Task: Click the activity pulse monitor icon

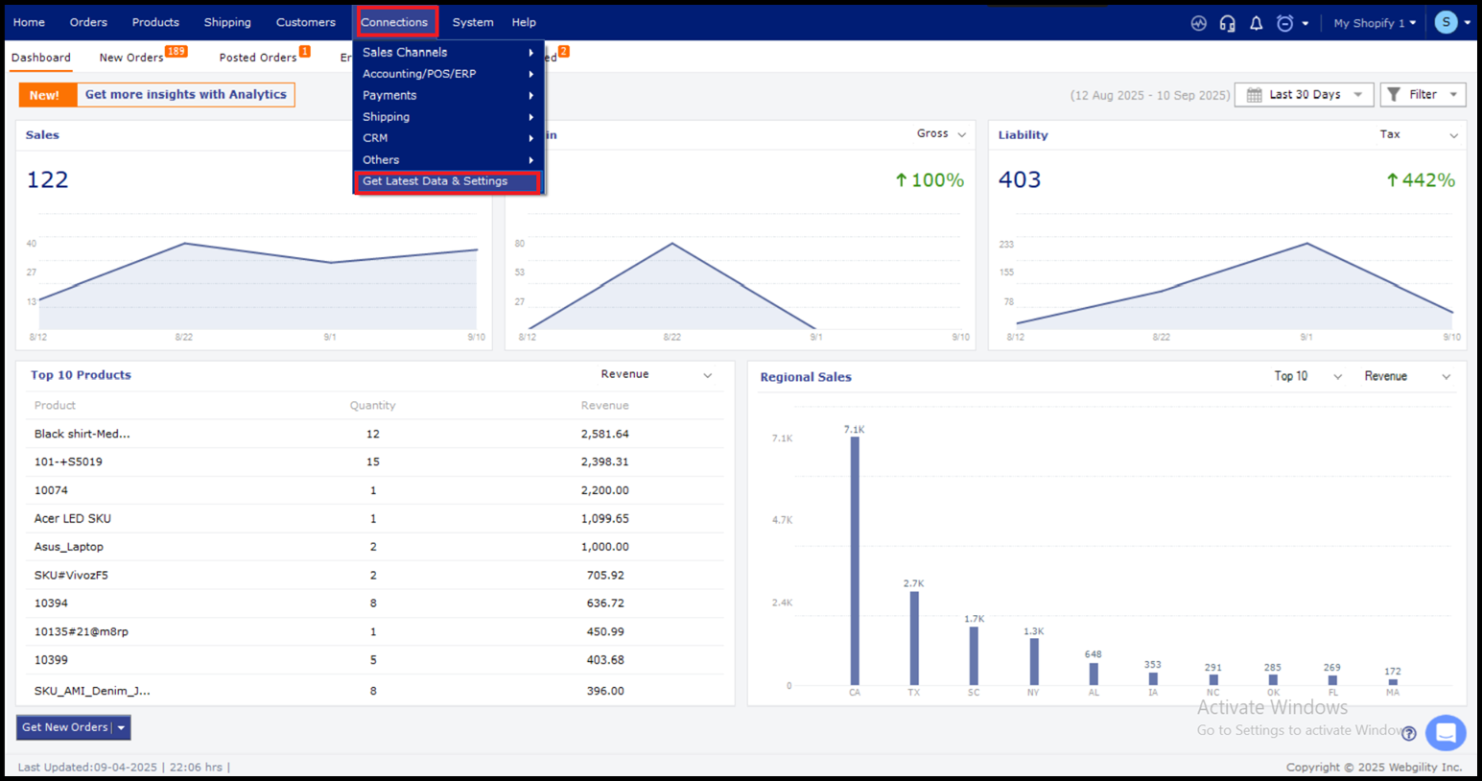Action: (1198, 23)
